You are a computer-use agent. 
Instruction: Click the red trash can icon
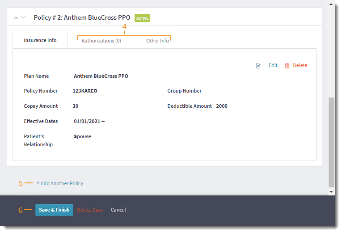[287, 66]
